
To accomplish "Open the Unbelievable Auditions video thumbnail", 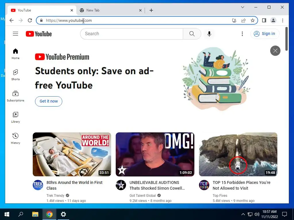I will coord(155,154).
